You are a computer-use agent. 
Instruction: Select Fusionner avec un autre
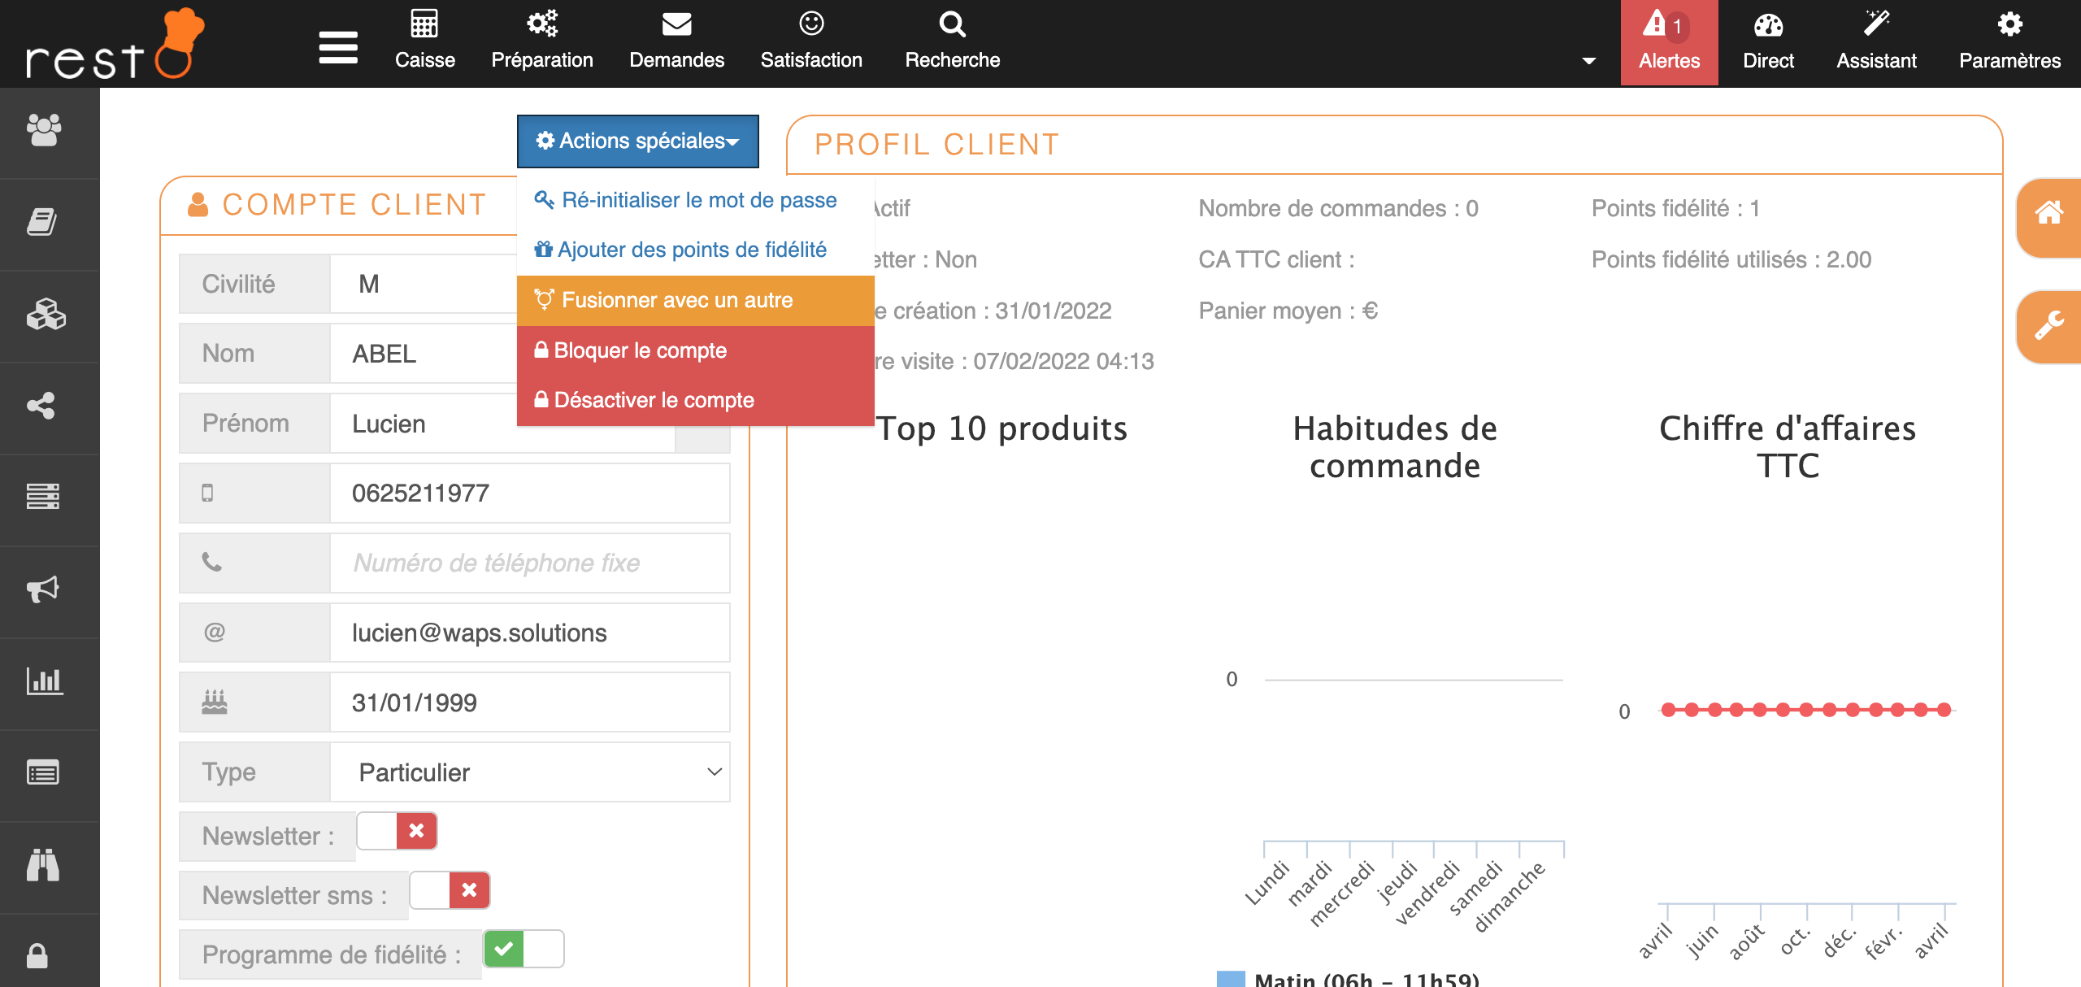(x=676, y=300)
